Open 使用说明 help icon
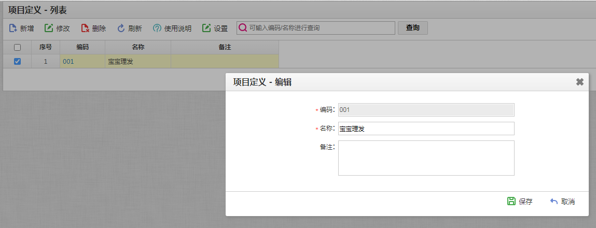 click(157, 28)
